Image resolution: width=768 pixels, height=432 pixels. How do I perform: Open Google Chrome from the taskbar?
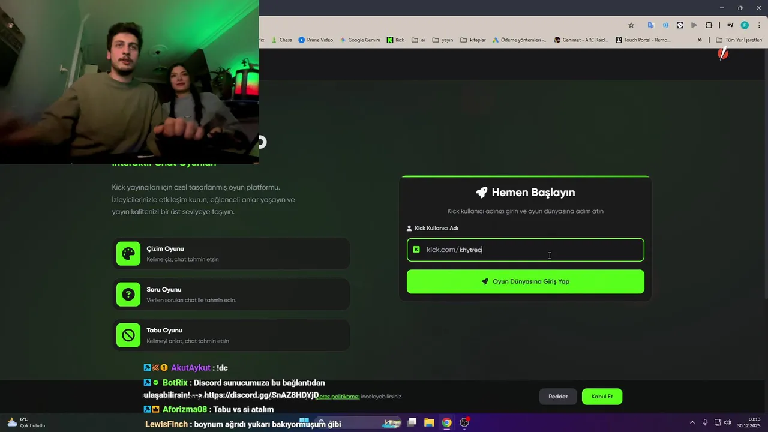446,422
